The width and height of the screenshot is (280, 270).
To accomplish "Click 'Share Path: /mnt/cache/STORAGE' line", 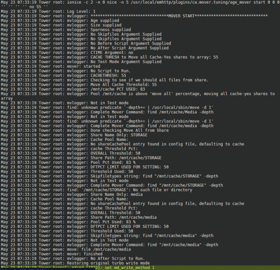I will (81, 158).
